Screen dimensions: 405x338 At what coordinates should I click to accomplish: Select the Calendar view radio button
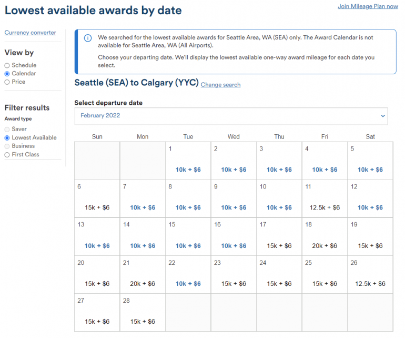click(7, 74)
